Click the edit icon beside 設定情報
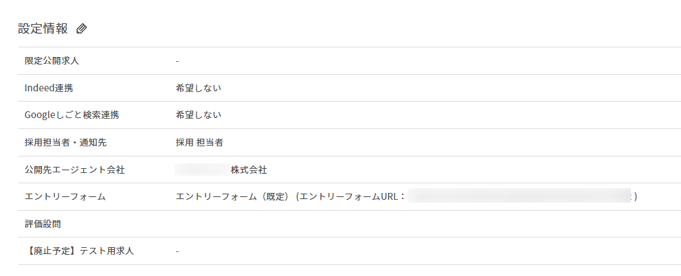Screen dimensions: 681x276 coord(82,29)
